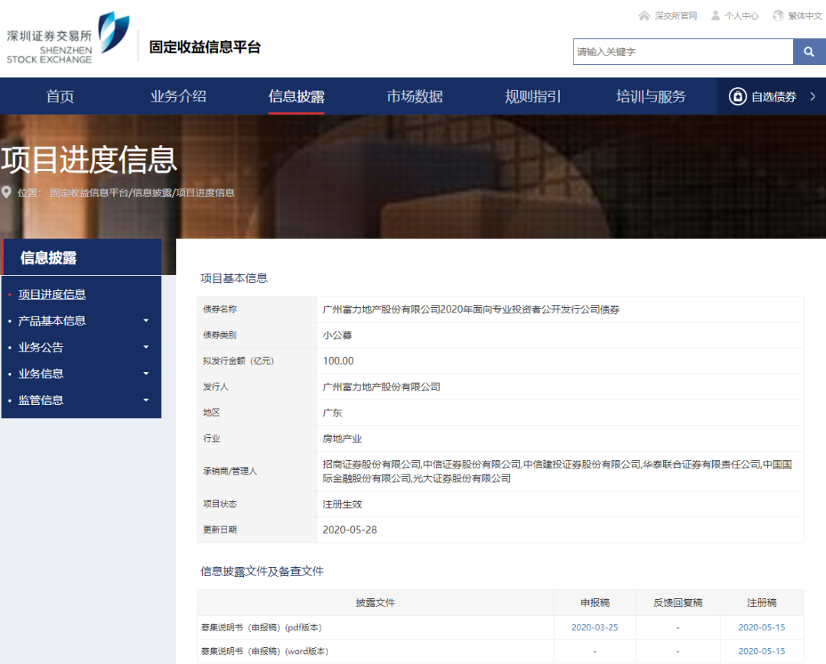Viewport: 826px width, 664px height.
Task: Open 监管信息 sidebar item
Action: (x=41, y=400)
